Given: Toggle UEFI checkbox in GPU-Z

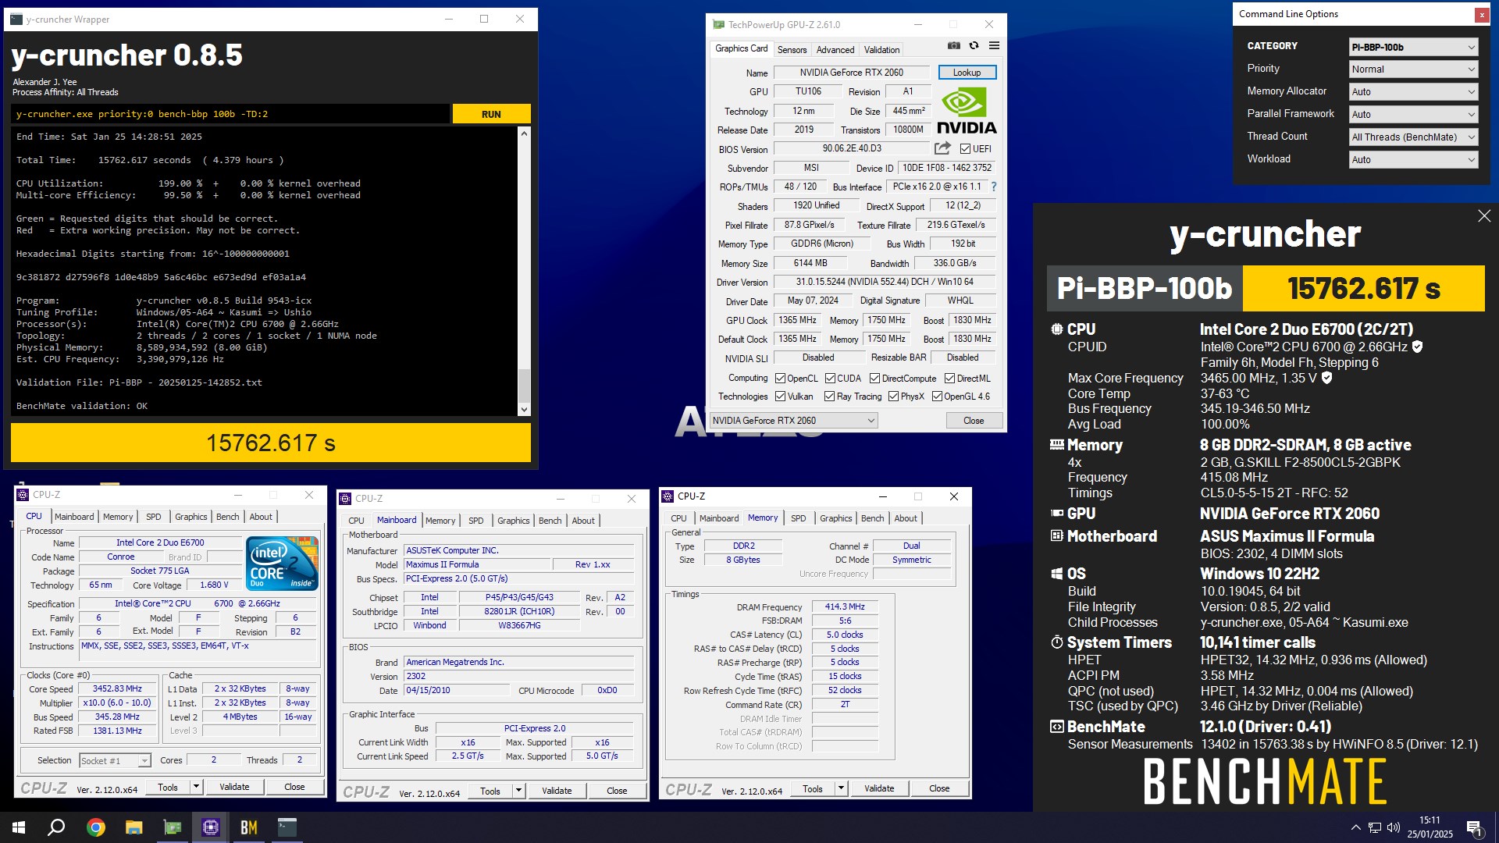Looking at the screenshot, I should click(965, 149).
